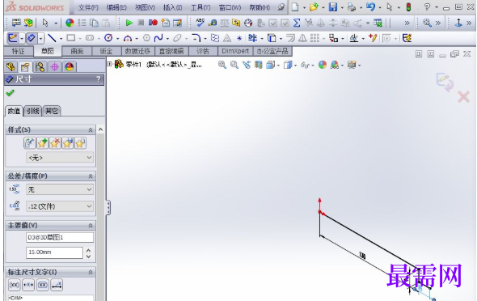This screenshot has height=301, width=477.
Task: Switch to the DimXpert command tab
Action: pos(235,51)
